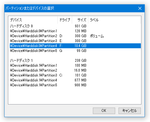
Task: Select \Device\Harddisk1\Partition1 row
Action: coord(75,65)
